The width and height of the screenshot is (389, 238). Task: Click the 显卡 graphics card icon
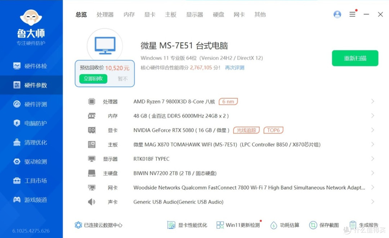pyautogui.click(x=91, y=130)
